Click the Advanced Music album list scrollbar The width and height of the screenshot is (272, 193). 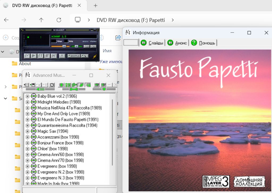112,132
